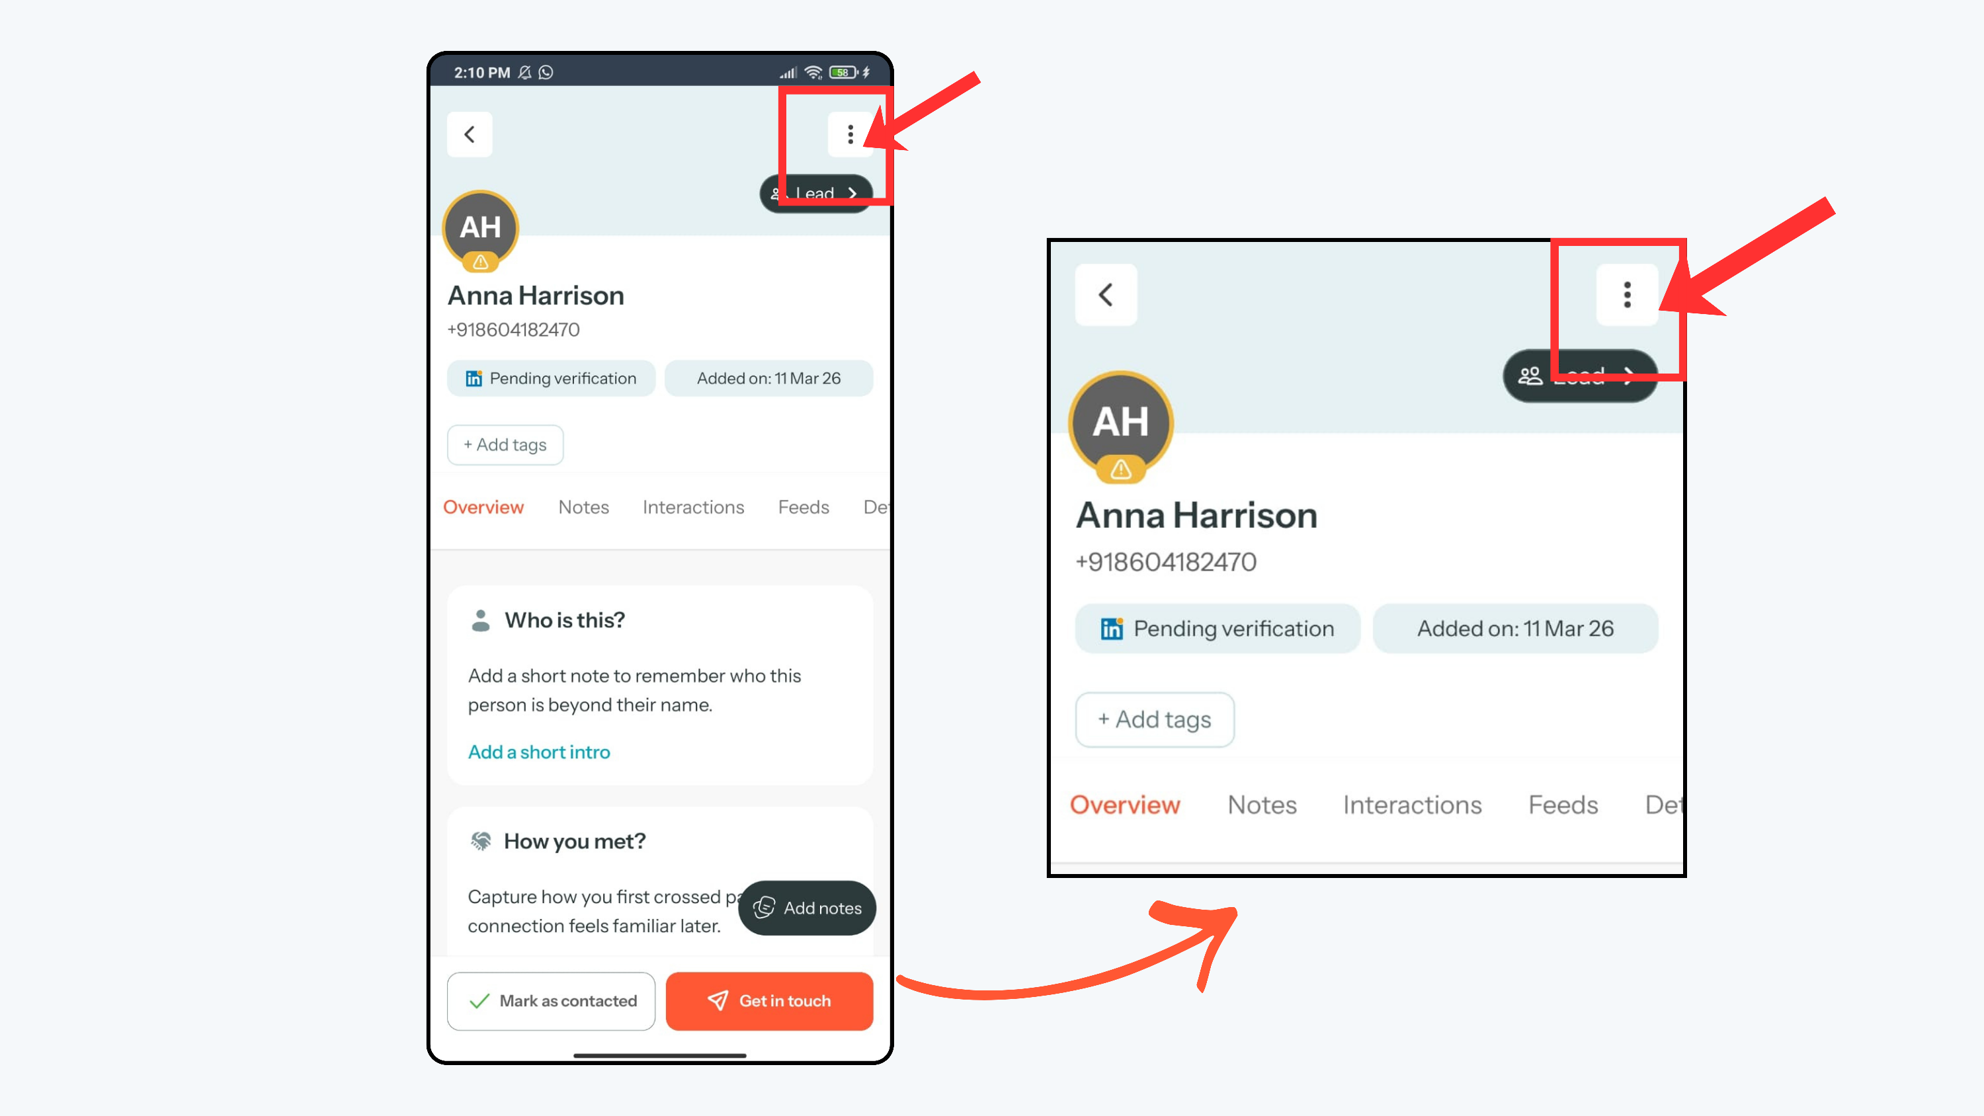
Task: Click + Add tags in enlarged view
Action: tap(1154, 719)
